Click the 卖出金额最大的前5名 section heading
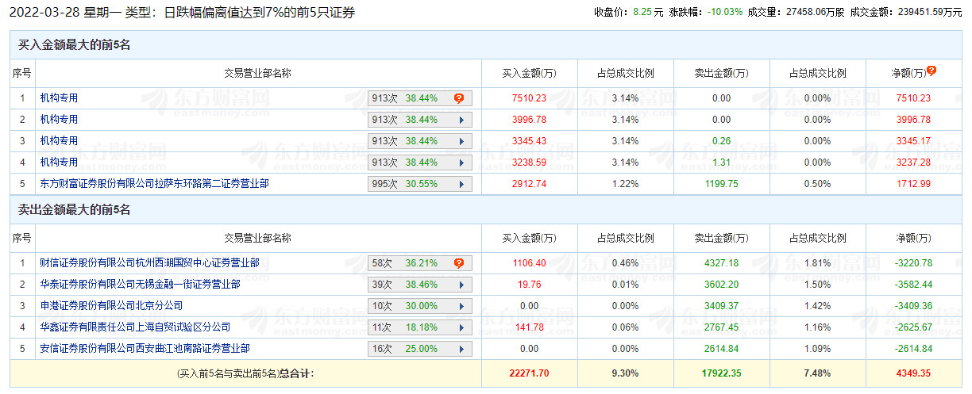 click(74, 210)
